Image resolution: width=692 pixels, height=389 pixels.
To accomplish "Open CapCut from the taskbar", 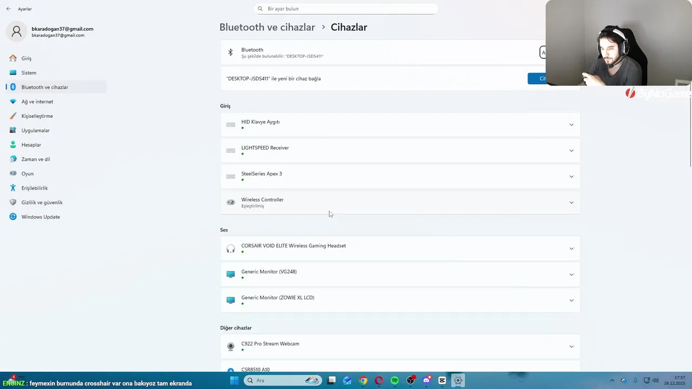I will (x=442, y=380).
